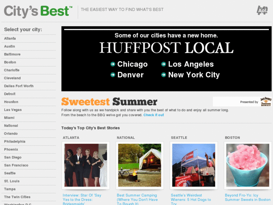Open the Chicago HuffPost Local link
This screenshot has width=273, height=205.
[132, 64]
